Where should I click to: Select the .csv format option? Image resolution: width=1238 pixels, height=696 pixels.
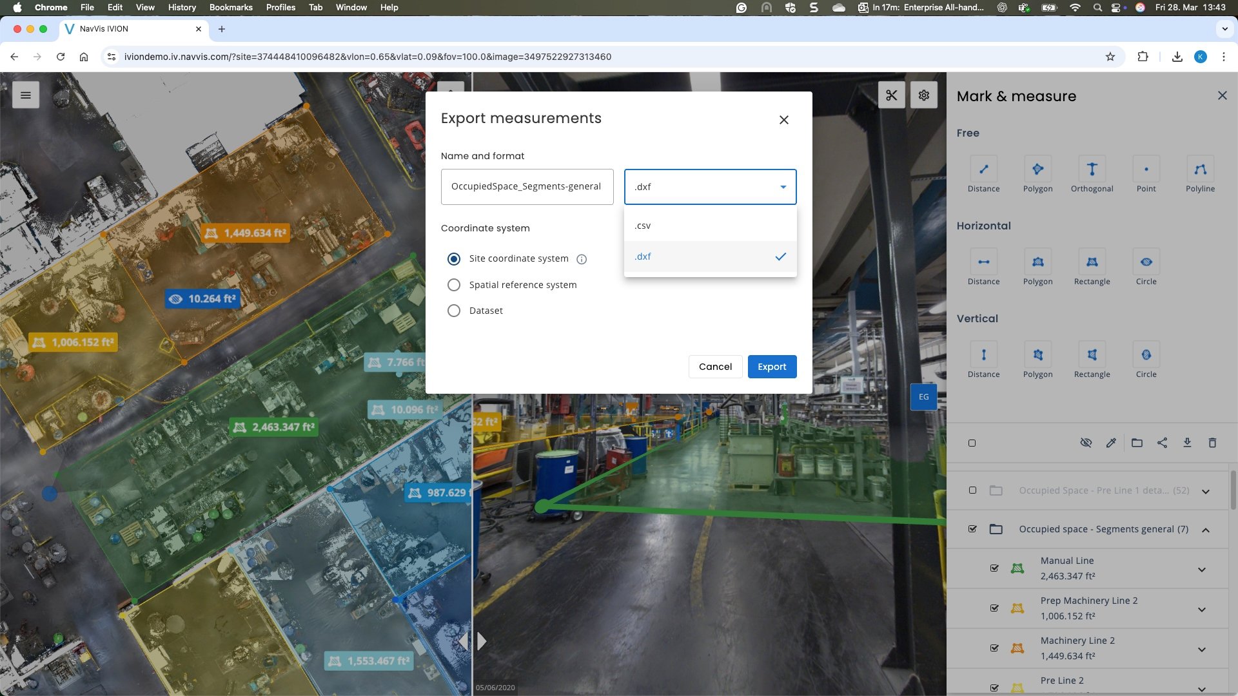pyautogui.click(x=710, y=226)
